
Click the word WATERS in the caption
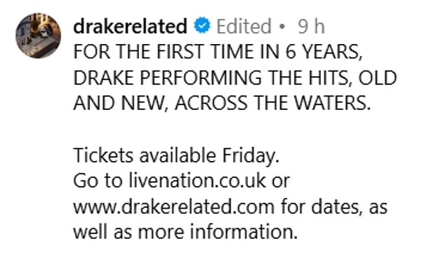pyautogui.click(x=332, y=103)
